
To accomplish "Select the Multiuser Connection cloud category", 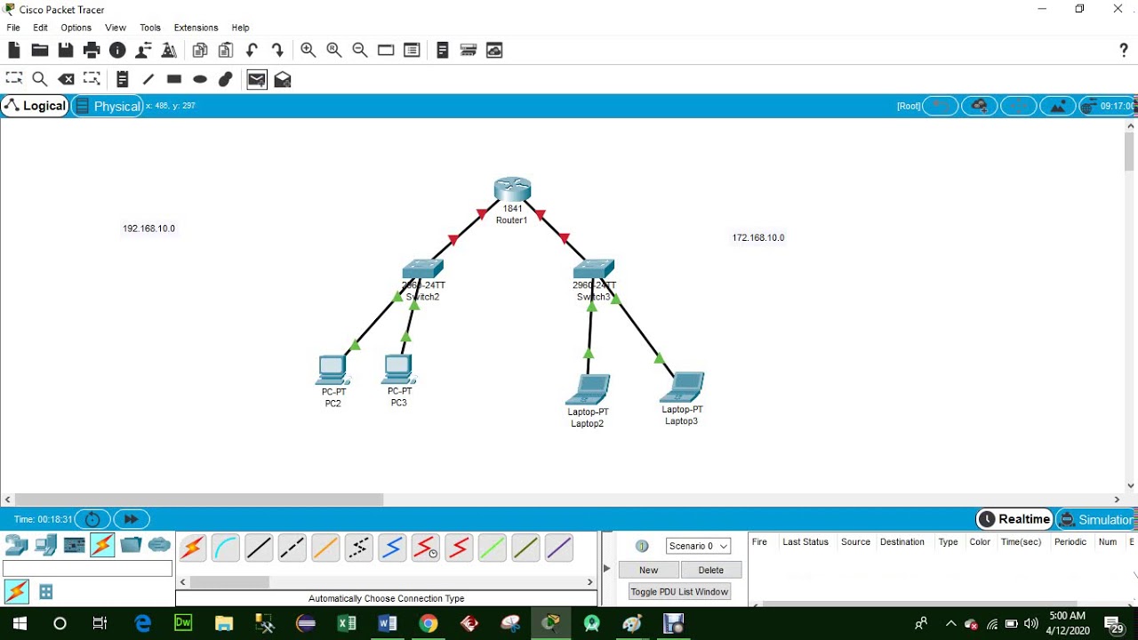I will pos(159,545).
